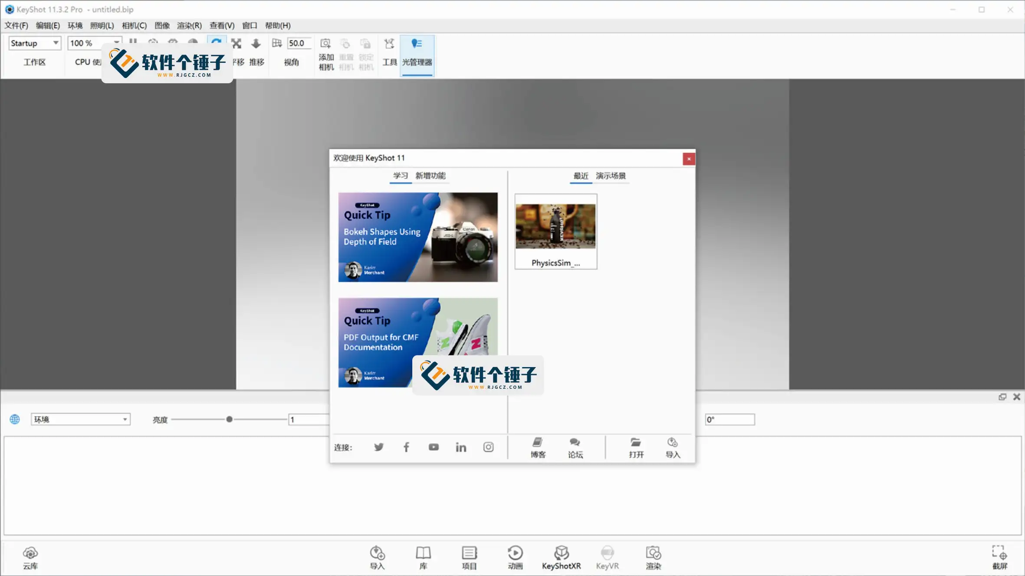1025x576 pixels.
Task: Expand the 环境 dropdown in lower panel
Action: pos(81,419)
